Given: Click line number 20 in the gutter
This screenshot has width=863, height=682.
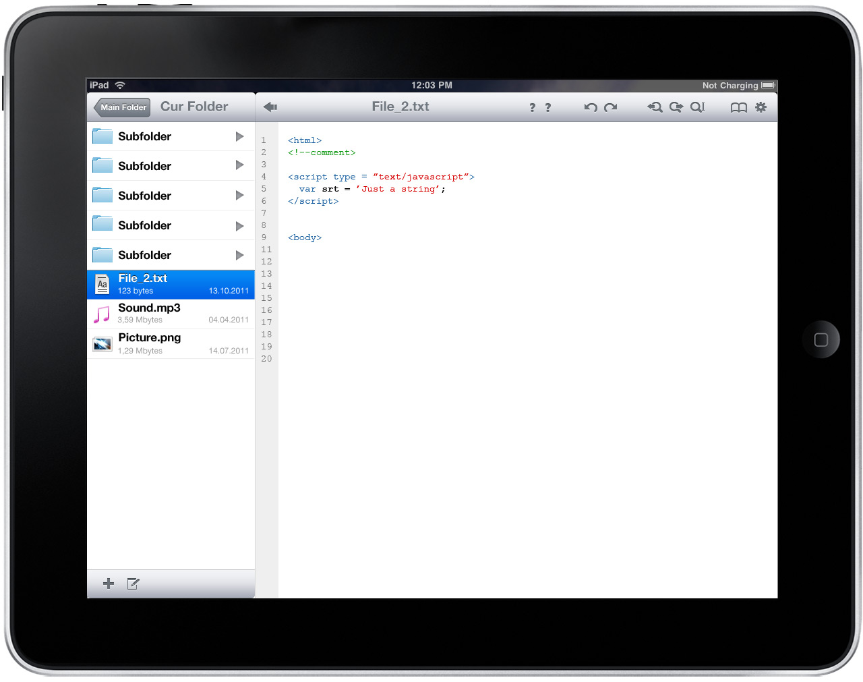Looking at the screenshot, I should tap(266, 359).
